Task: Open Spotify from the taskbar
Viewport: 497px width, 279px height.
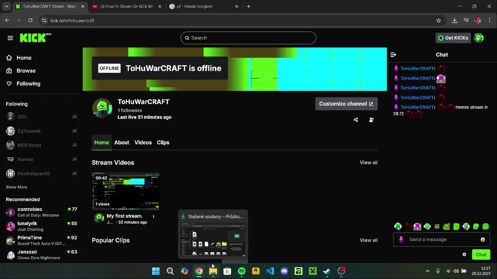Action: tap(242, 271)
